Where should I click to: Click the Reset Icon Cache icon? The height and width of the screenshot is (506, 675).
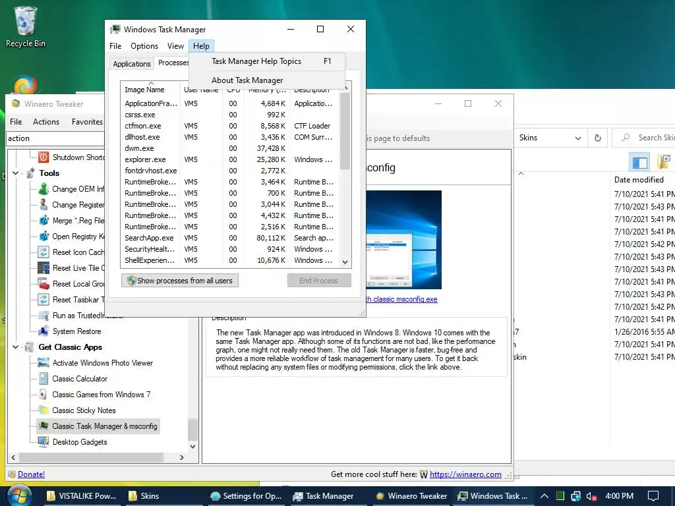(44, 252)
